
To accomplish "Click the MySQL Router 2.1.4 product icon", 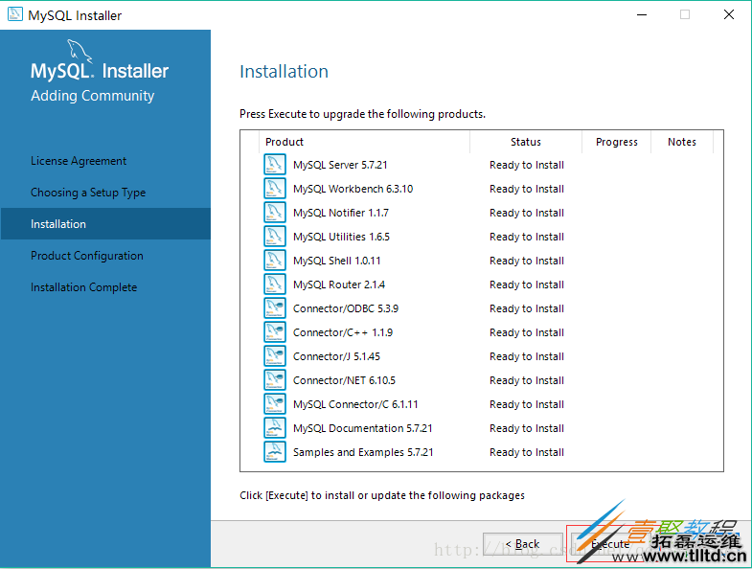I will tap(275, 284).
